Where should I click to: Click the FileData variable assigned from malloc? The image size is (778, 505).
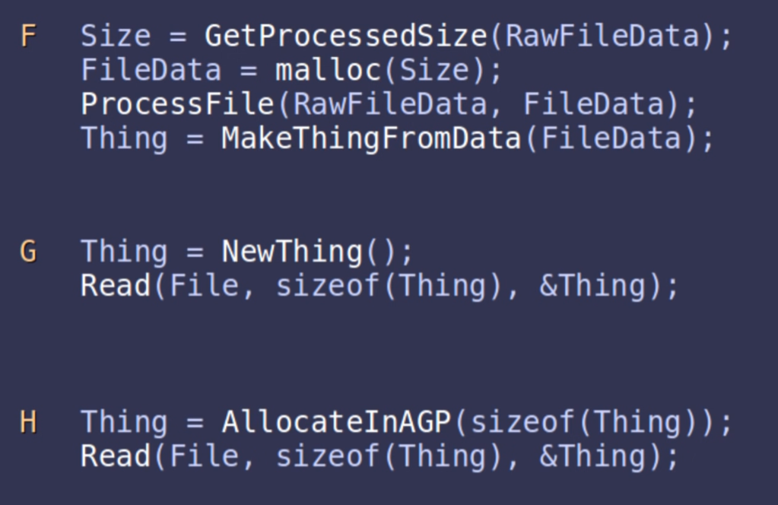click(151, 71)
